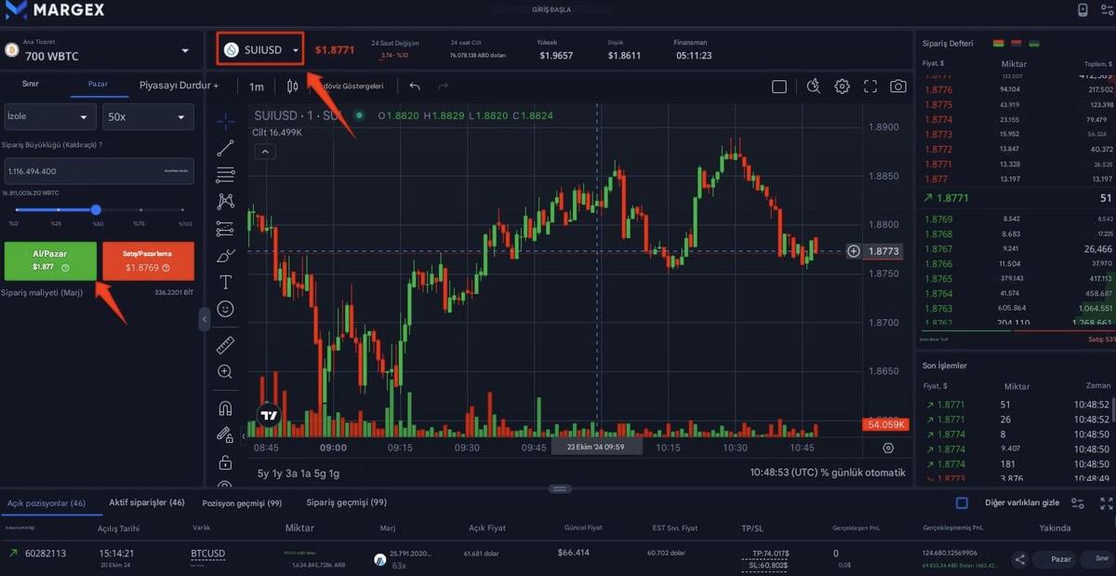Open the 50x leverage dropdown

[x=148, y=116]
